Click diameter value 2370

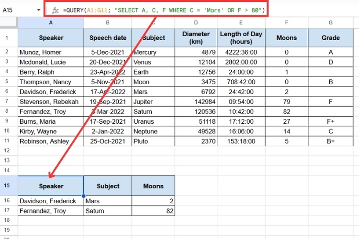pos(196,141)
